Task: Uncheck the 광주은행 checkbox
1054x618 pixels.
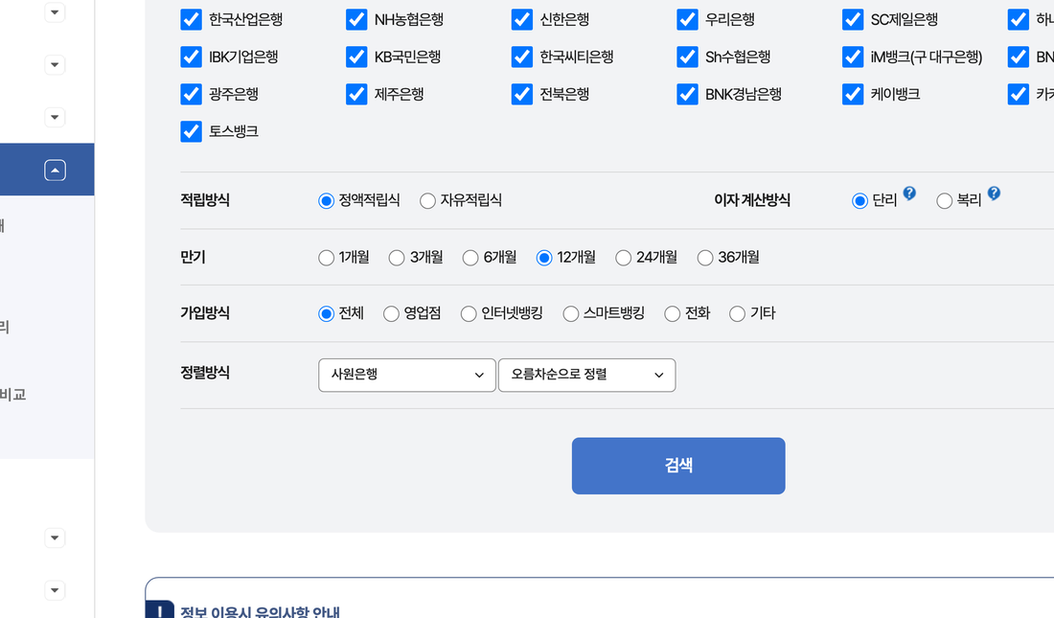Action: coord(191,94)
